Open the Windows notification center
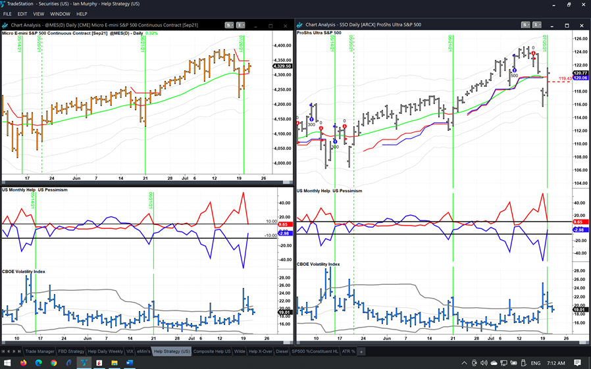This screenshot has height=369, width=591. coord(577,362)
